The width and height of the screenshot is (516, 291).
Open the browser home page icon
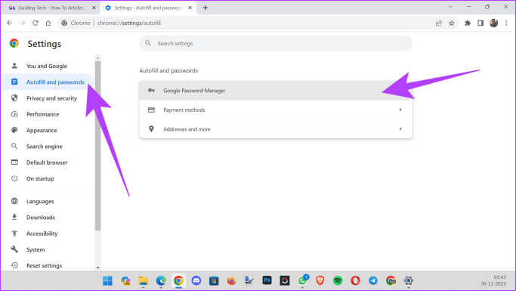coord(48,23)
